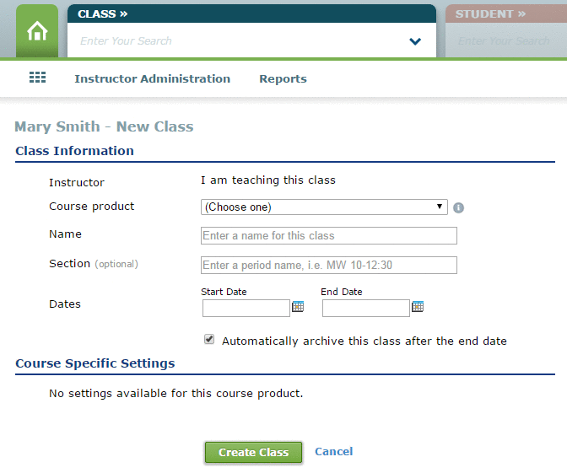
Task: Open the Reports menu
Action: point(283,78)
